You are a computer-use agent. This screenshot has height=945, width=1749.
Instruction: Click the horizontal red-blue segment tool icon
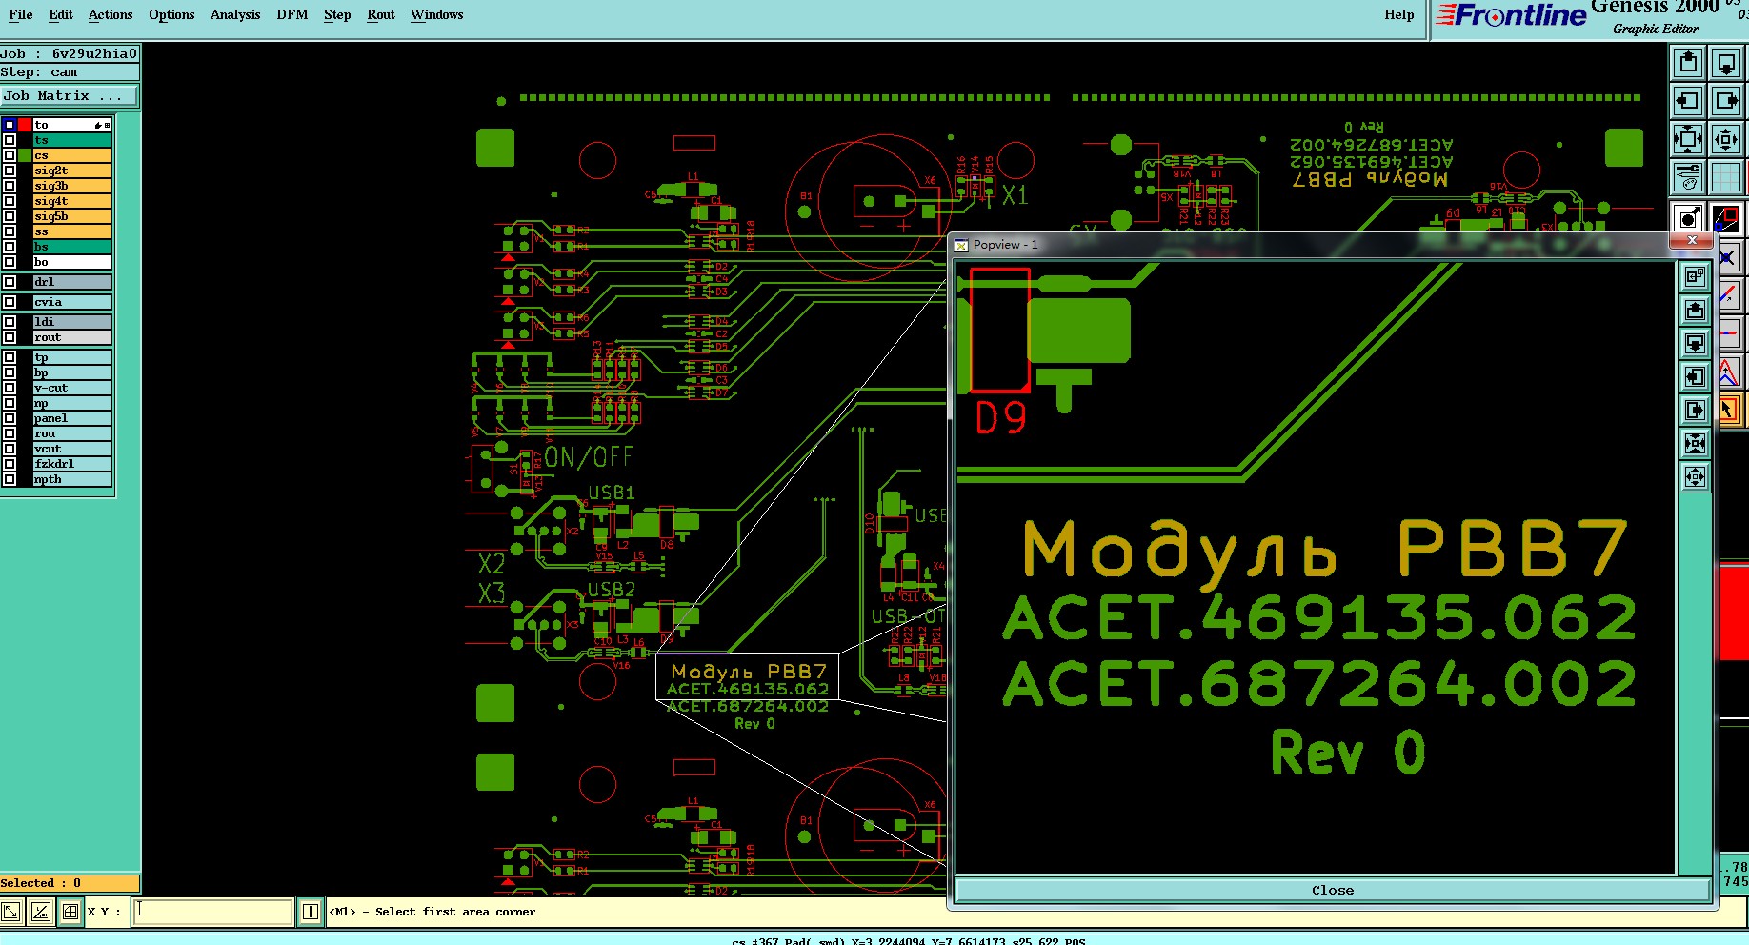1729,333
